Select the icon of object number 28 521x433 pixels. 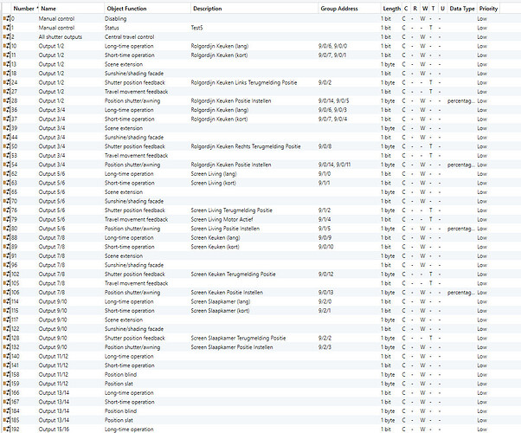coord(6,100)
